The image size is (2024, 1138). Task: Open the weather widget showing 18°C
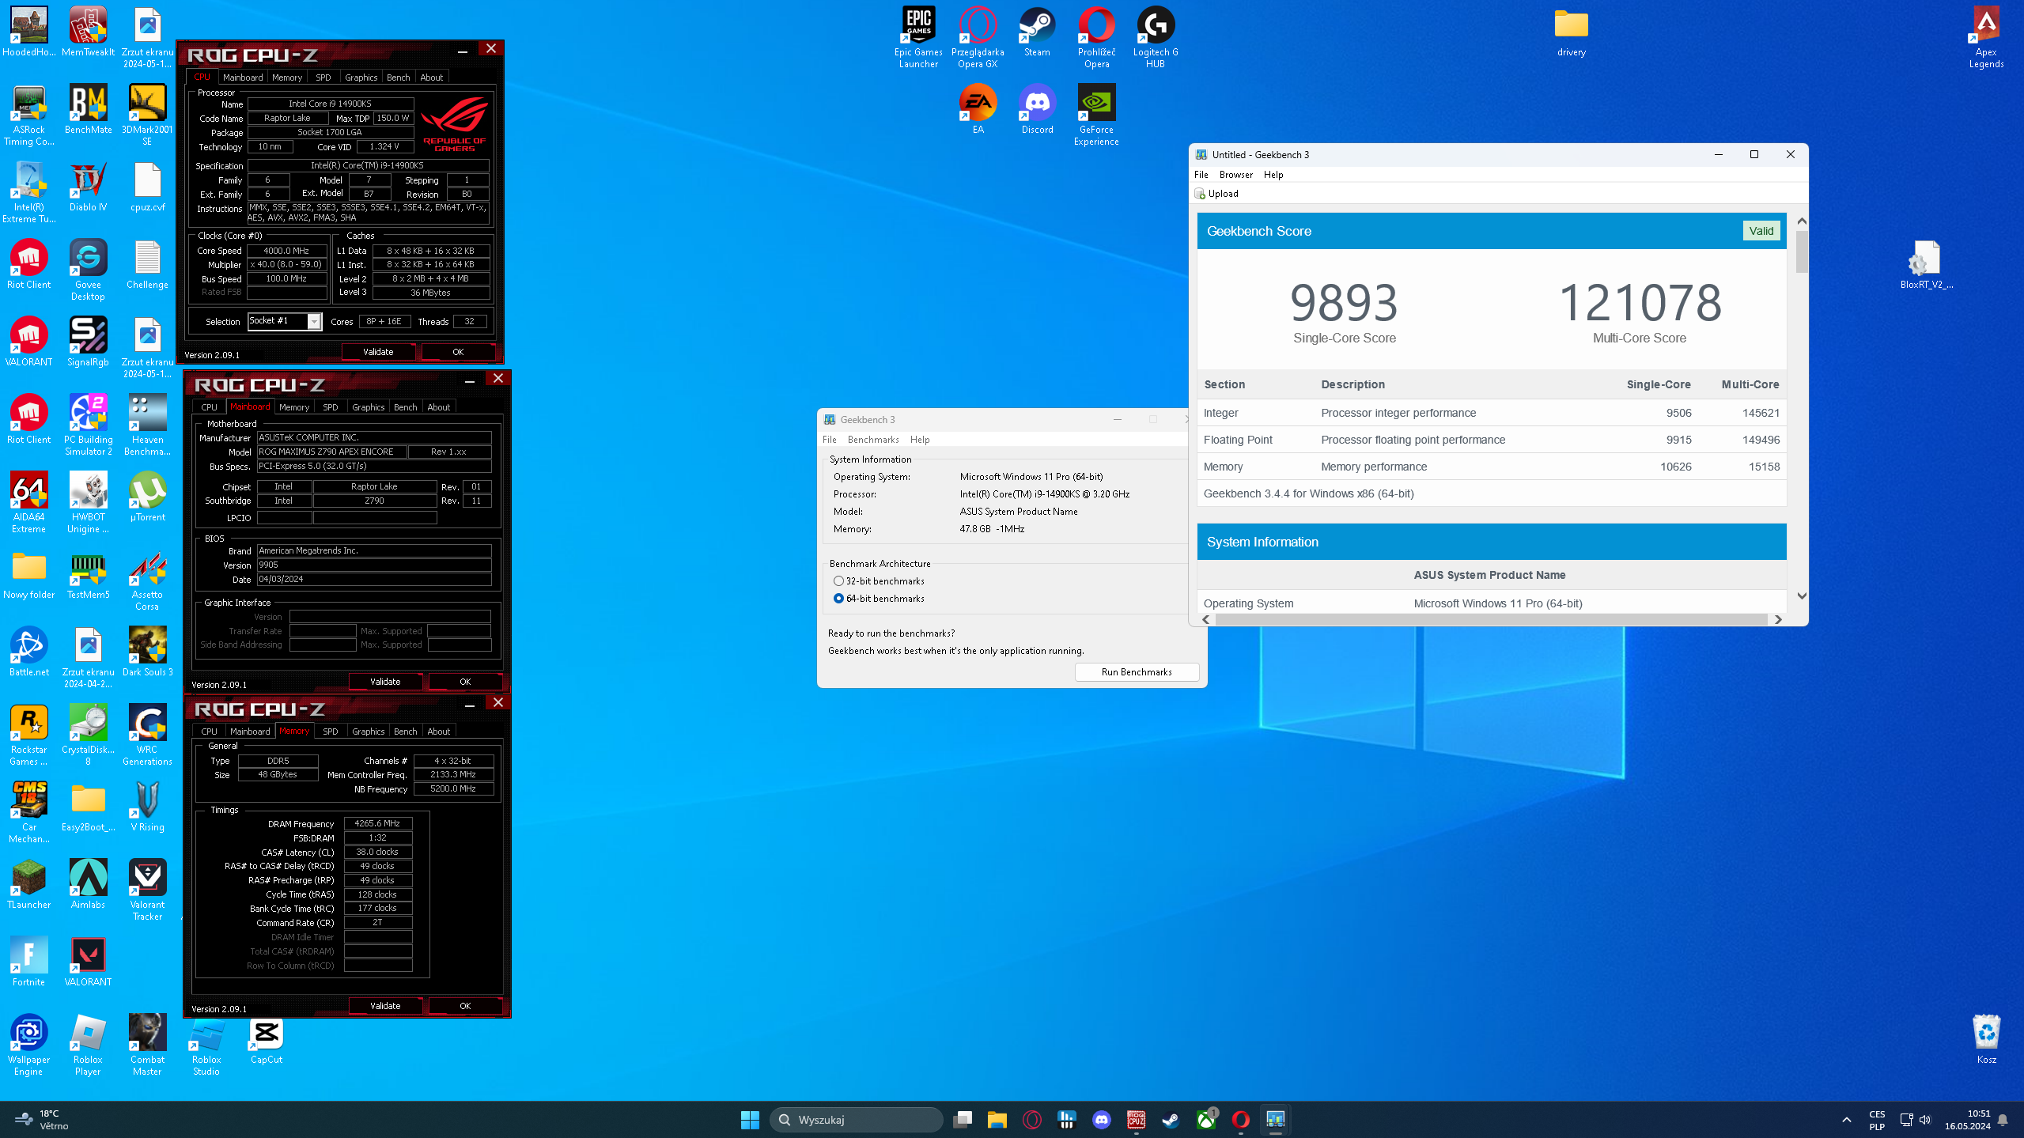click(41, 1119)
